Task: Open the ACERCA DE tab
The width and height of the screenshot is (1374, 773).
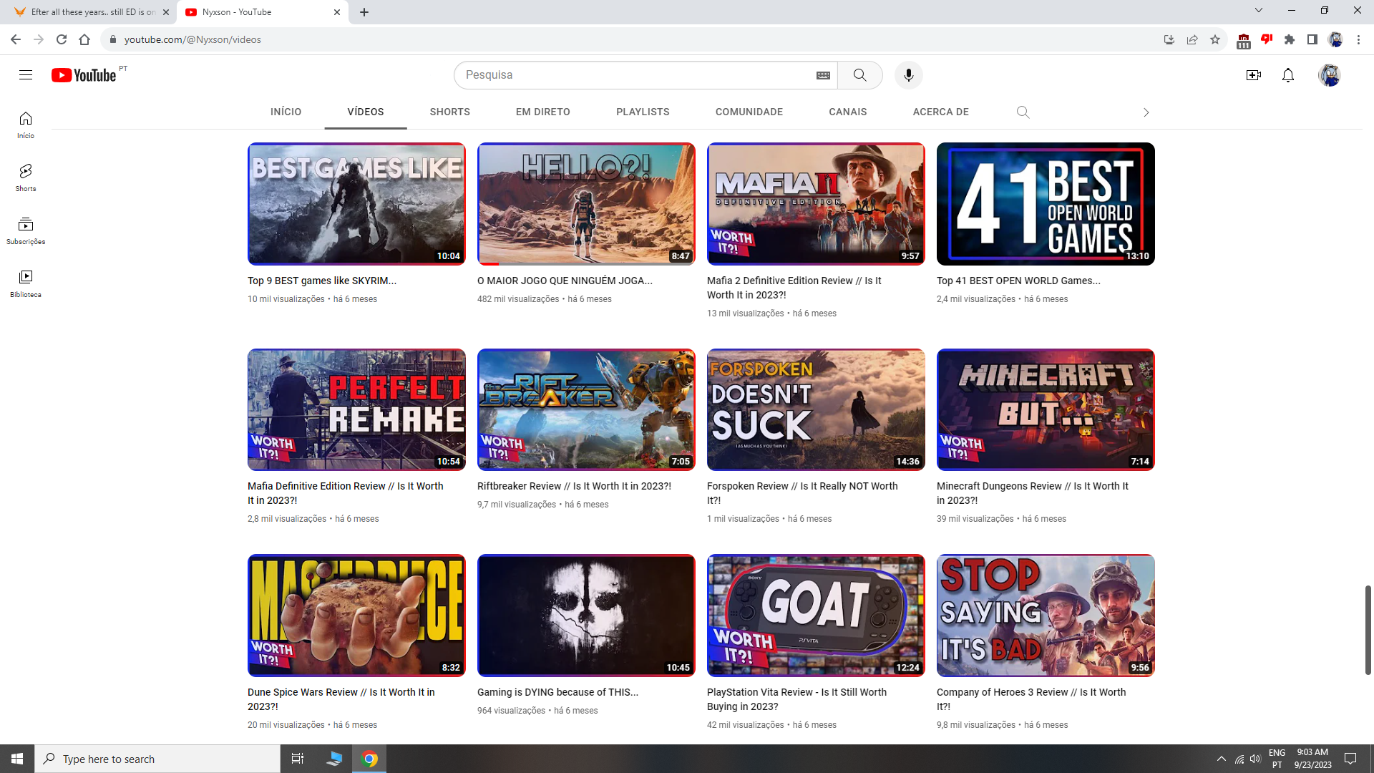Action: click(x=941, y=112)
